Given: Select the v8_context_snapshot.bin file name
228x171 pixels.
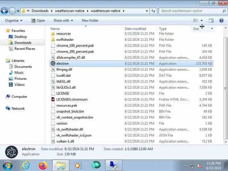Looking at the screenshot, I should tap(75, 117).
